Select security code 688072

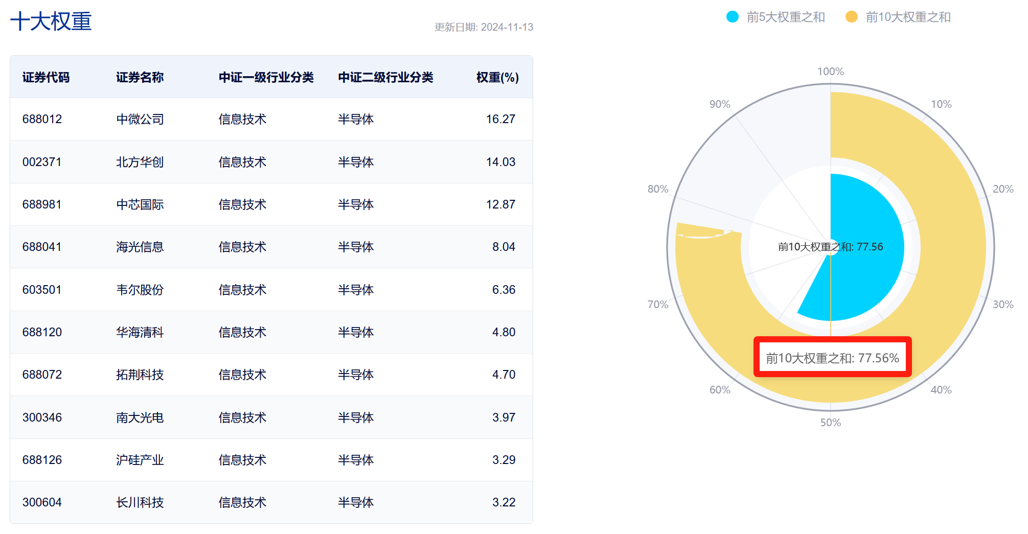42,375
